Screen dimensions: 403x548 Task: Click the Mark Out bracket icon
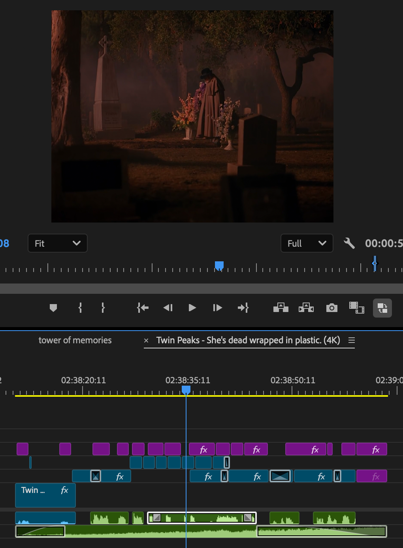tap(103, 308)
